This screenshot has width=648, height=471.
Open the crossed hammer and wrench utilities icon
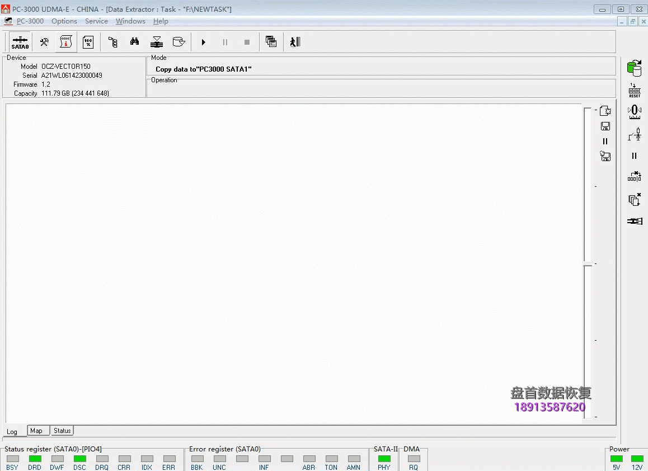click(44, 42)
